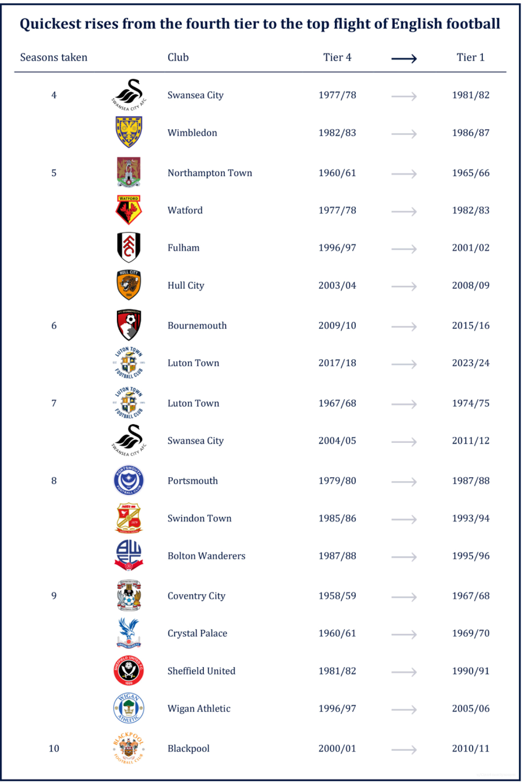This screenshot has height=783, width=523.
Task: Select the Wigan Athletic badge
Action: click(x=129, y=708)
